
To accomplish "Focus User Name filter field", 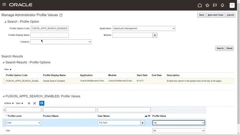I will [124, 110].
